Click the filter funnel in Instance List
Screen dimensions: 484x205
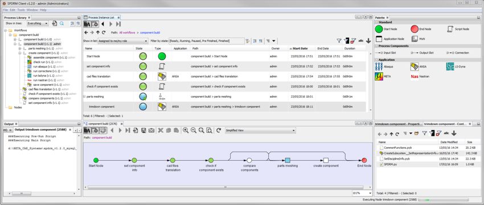point(339,41)
